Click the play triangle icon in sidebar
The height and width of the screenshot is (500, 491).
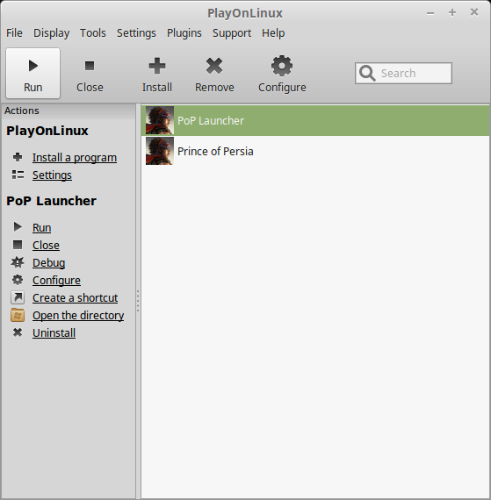(x=18, y=226)
